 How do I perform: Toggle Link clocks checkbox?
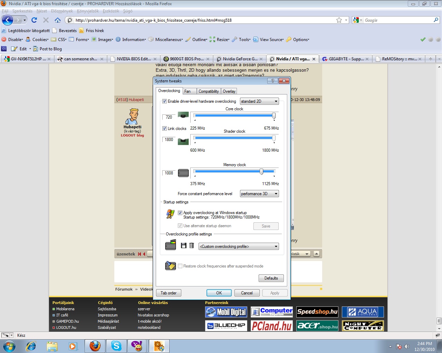coord(164,128)
